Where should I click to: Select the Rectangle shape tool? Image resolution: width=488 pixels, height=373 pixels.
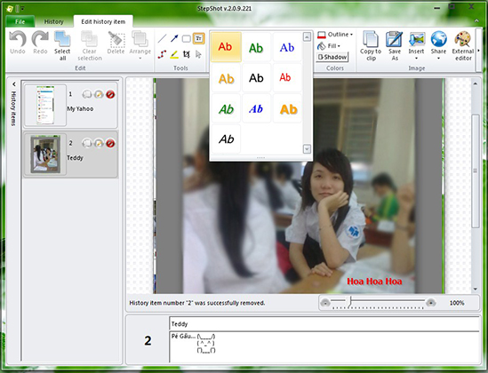(186, 39)
